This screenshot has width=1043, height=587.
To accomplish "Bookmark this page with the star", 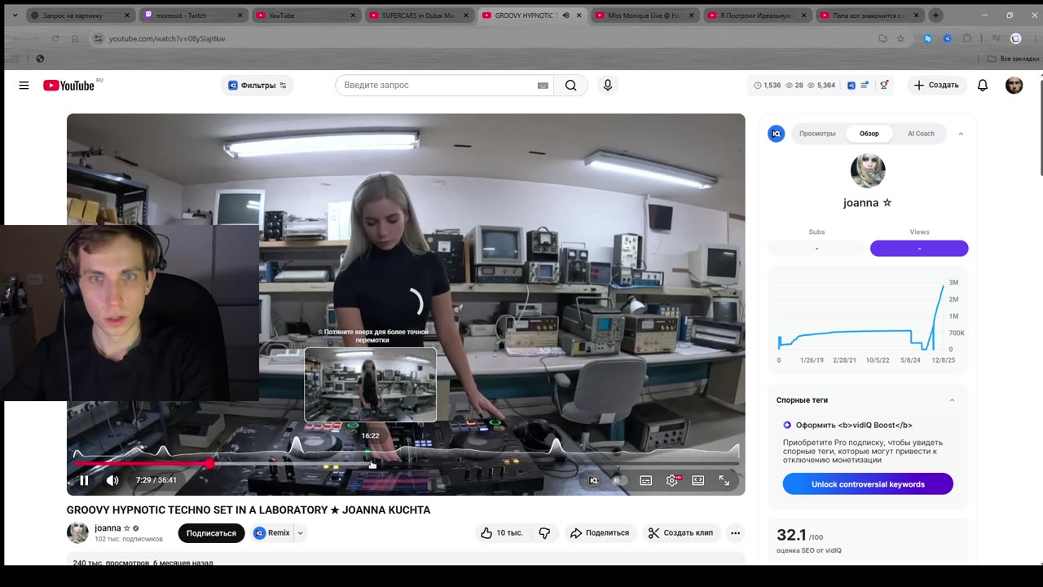I will (900, 38).
